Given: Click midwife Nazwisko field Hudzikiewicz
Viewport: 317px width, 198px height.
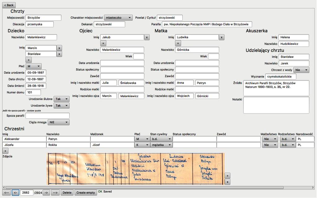Looking at the screenshot, I should click(294, 44).
